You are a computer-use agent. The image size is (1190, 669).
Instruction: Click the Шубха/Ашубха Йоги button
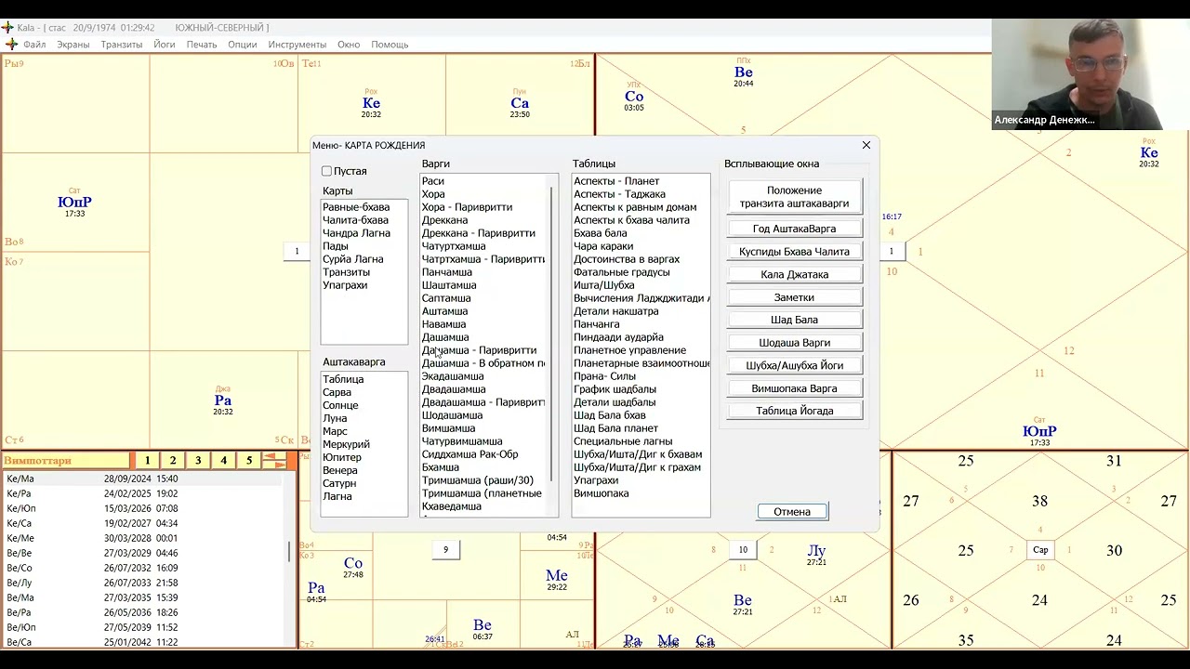[794, 365]
